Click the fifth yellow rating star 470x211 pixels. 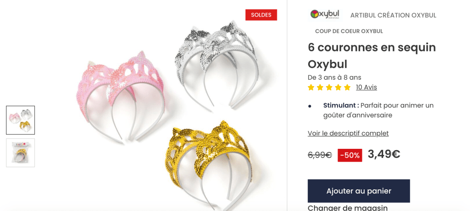(347, 88)
